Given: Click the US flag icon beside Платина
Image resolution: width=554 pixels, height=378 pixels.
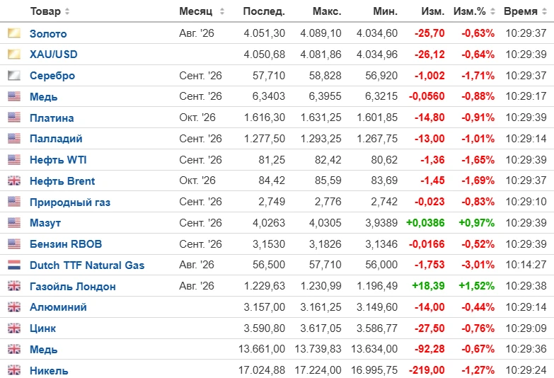Looking at the screenshot, I should point(14,117).
